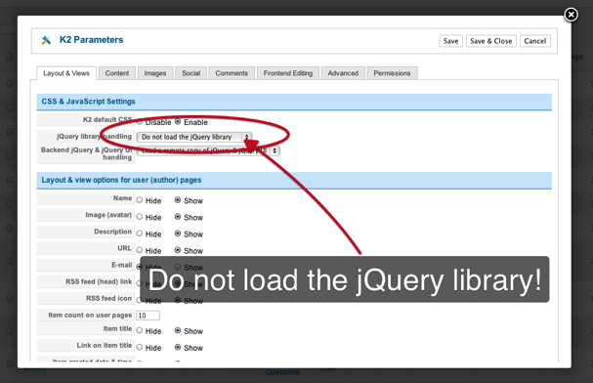Select Show for Description
Screen dimensions: 593x383
(x=178, y=234)
